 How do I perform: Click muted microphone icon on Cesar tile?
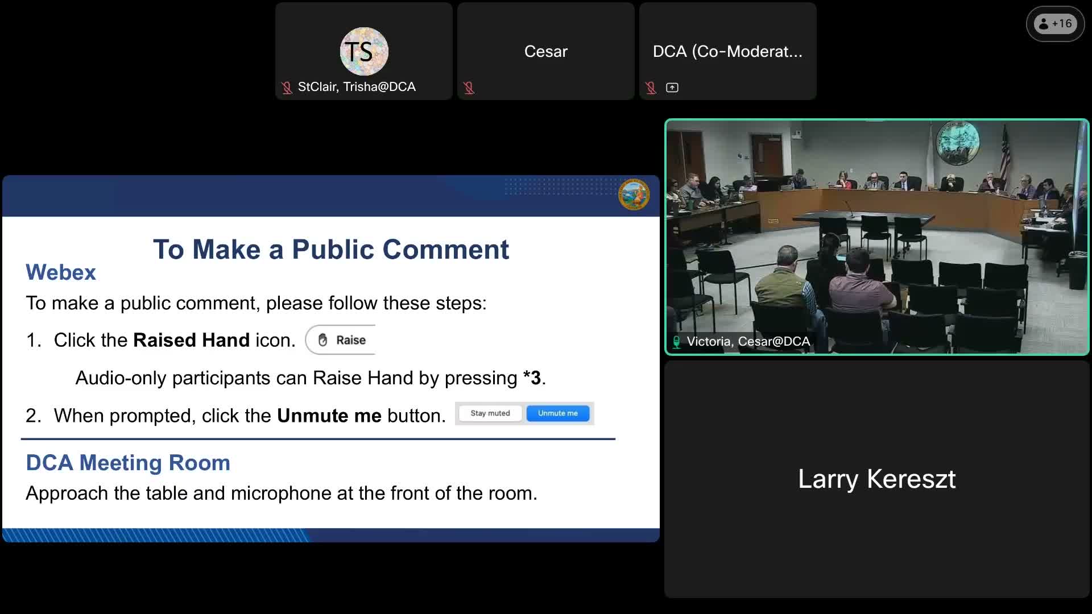(469, 88)
